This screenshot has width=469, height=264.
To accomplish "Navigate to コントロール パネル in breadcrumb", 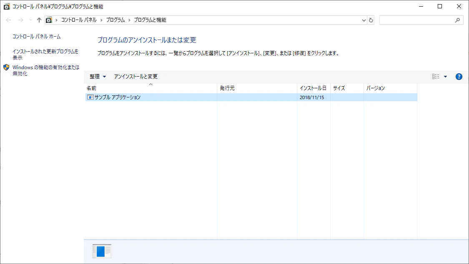I will coord(79,20).
